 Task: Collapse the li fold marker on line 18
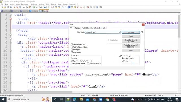tap(11, 82)
